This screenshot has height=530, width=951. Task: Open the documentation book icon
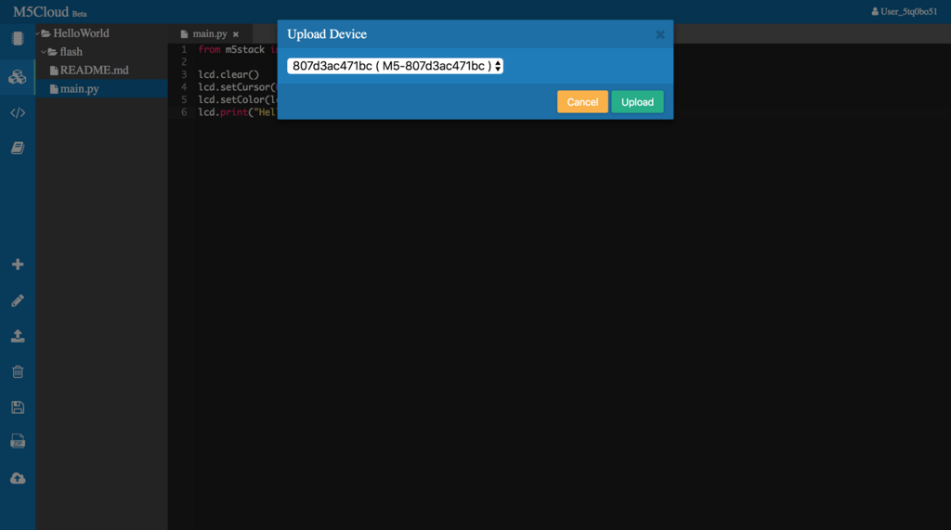18,148
